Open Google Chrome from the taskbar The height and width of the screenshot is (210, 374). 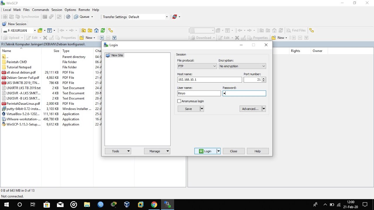click(x=154, y=204)
